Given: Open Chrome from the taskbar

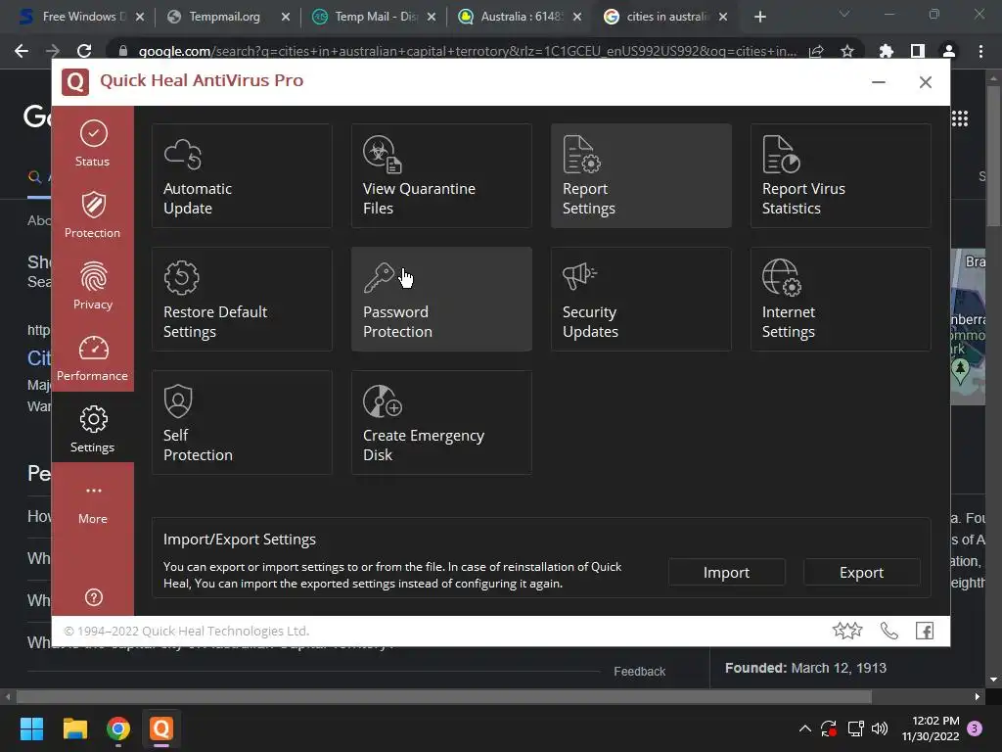Looking at the screenshot, I should click(x=118, y=728).
